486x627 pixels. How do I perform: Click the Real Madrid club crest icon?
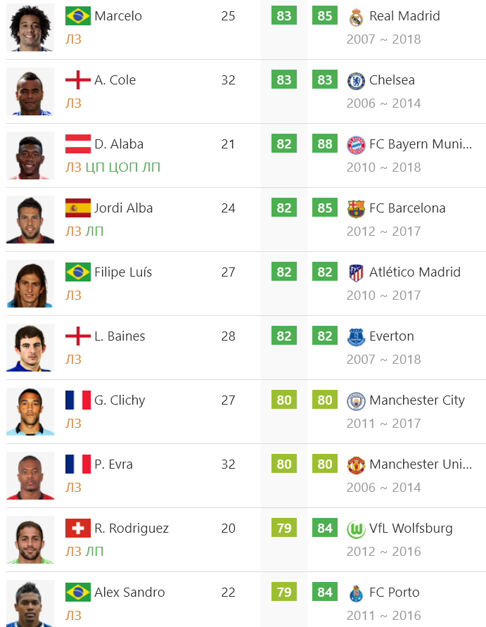(356, 17)
